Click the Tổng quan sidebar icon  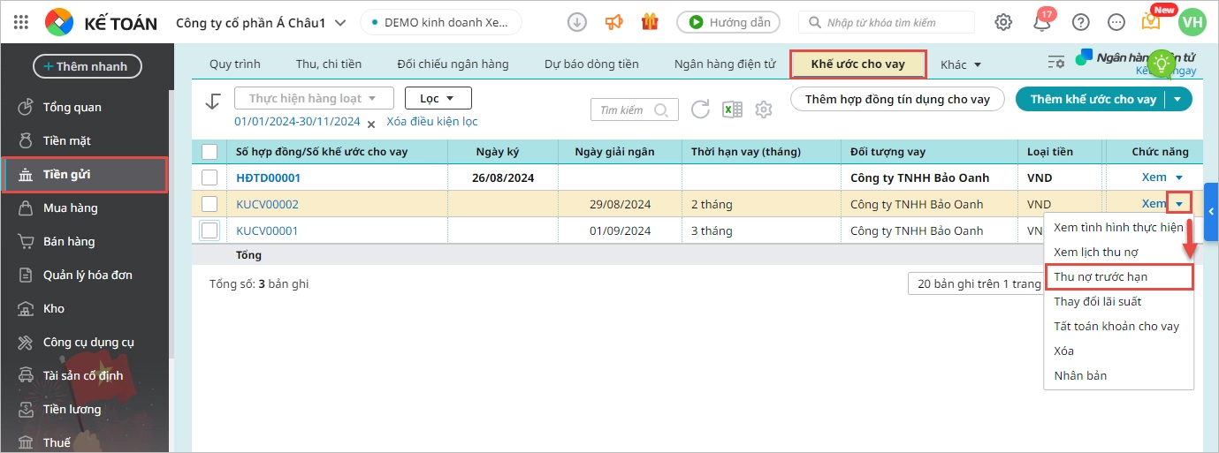(26, 107)
